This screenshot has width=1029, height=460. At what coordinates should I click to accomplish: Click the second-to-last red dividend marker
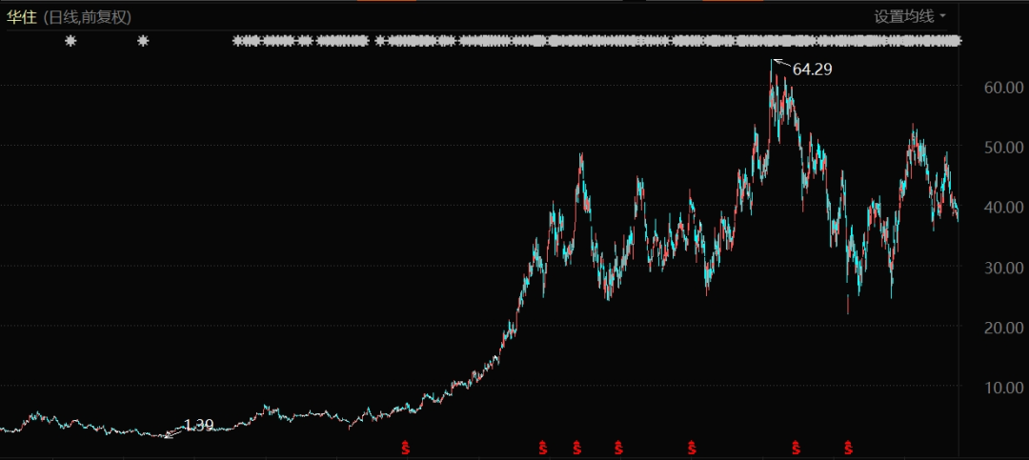click(797, 447)
